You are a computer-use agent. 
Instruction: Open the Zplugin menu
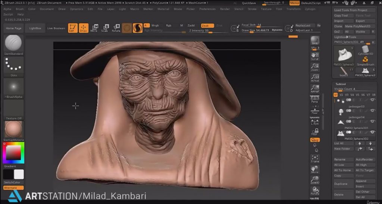310,9
